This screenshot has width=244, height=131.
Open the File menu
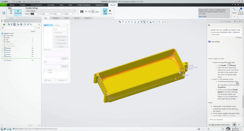[3, 5]
